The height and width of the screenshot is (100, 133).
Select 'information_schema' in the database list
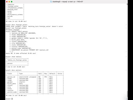(x=15, y=8)
